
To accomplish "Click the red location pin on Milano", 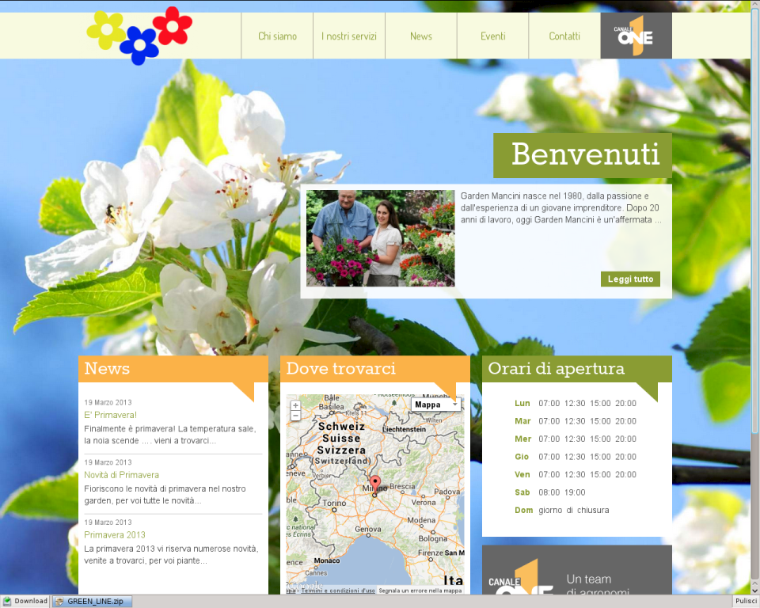I will tap(375, 482).
